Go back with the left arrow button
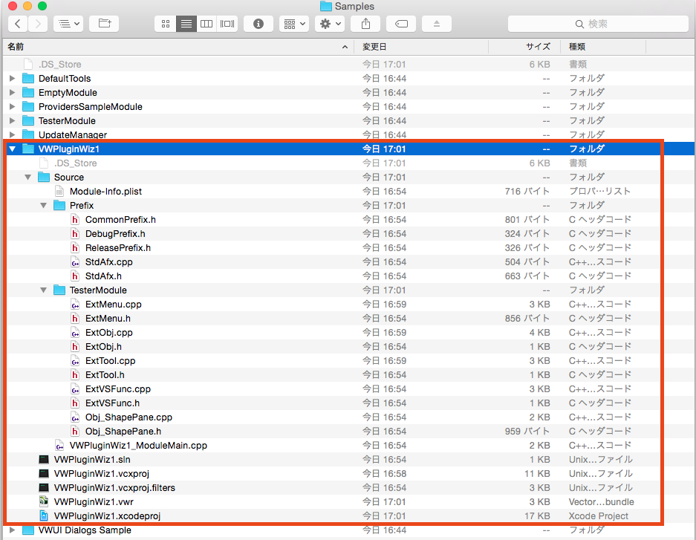This screenshot has height=540, width=696. click(18, 24)
